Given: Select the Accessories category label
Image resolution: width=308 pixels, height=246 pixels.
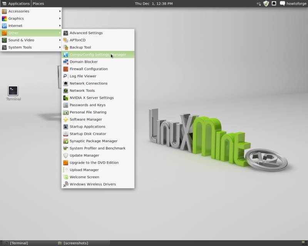Looking at the screenshot, I should point(19,12).
